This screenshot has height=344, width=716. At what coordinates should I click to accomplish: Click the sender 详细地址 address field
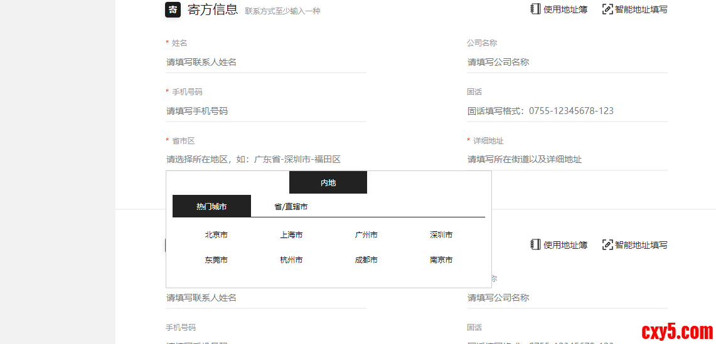point(567,159)
